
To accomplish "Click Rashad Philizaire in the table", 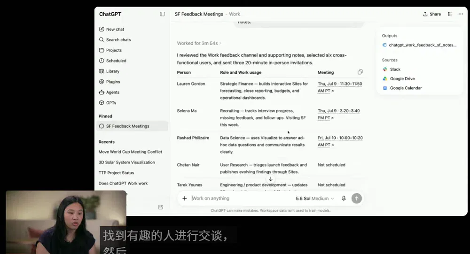I will coord(193,138).
